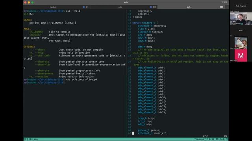This screenshot has width=252, height=141.
Task: Close the terminal window with red button
Action: coord(25,2)
